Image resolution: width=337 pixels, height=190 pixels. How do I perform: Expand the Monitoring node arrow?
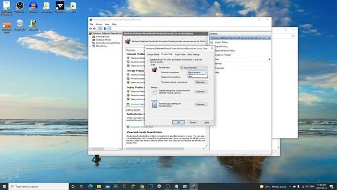point(91,46)
